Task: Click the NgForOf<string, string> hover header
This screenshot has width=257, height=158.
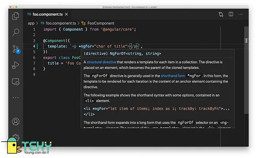Action: (135, 54)
